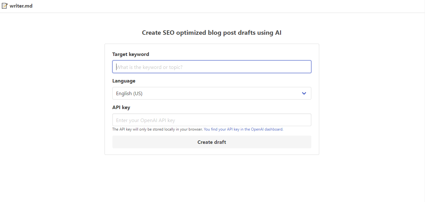Open the Language dropdown menu
Image resolution: width=425 pixels, height=202 pixels.
212,93
